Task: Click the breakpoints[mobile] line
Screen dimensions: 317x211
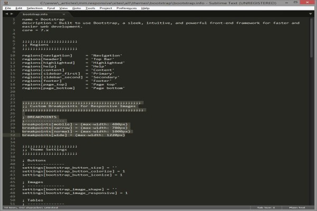Action: [75, 124]
